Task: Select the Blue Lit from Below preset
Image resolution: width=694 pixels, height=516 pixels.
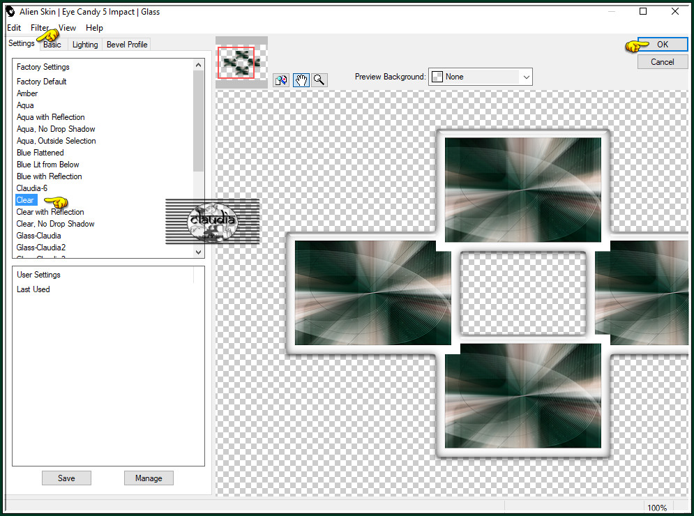Action: 48,165
